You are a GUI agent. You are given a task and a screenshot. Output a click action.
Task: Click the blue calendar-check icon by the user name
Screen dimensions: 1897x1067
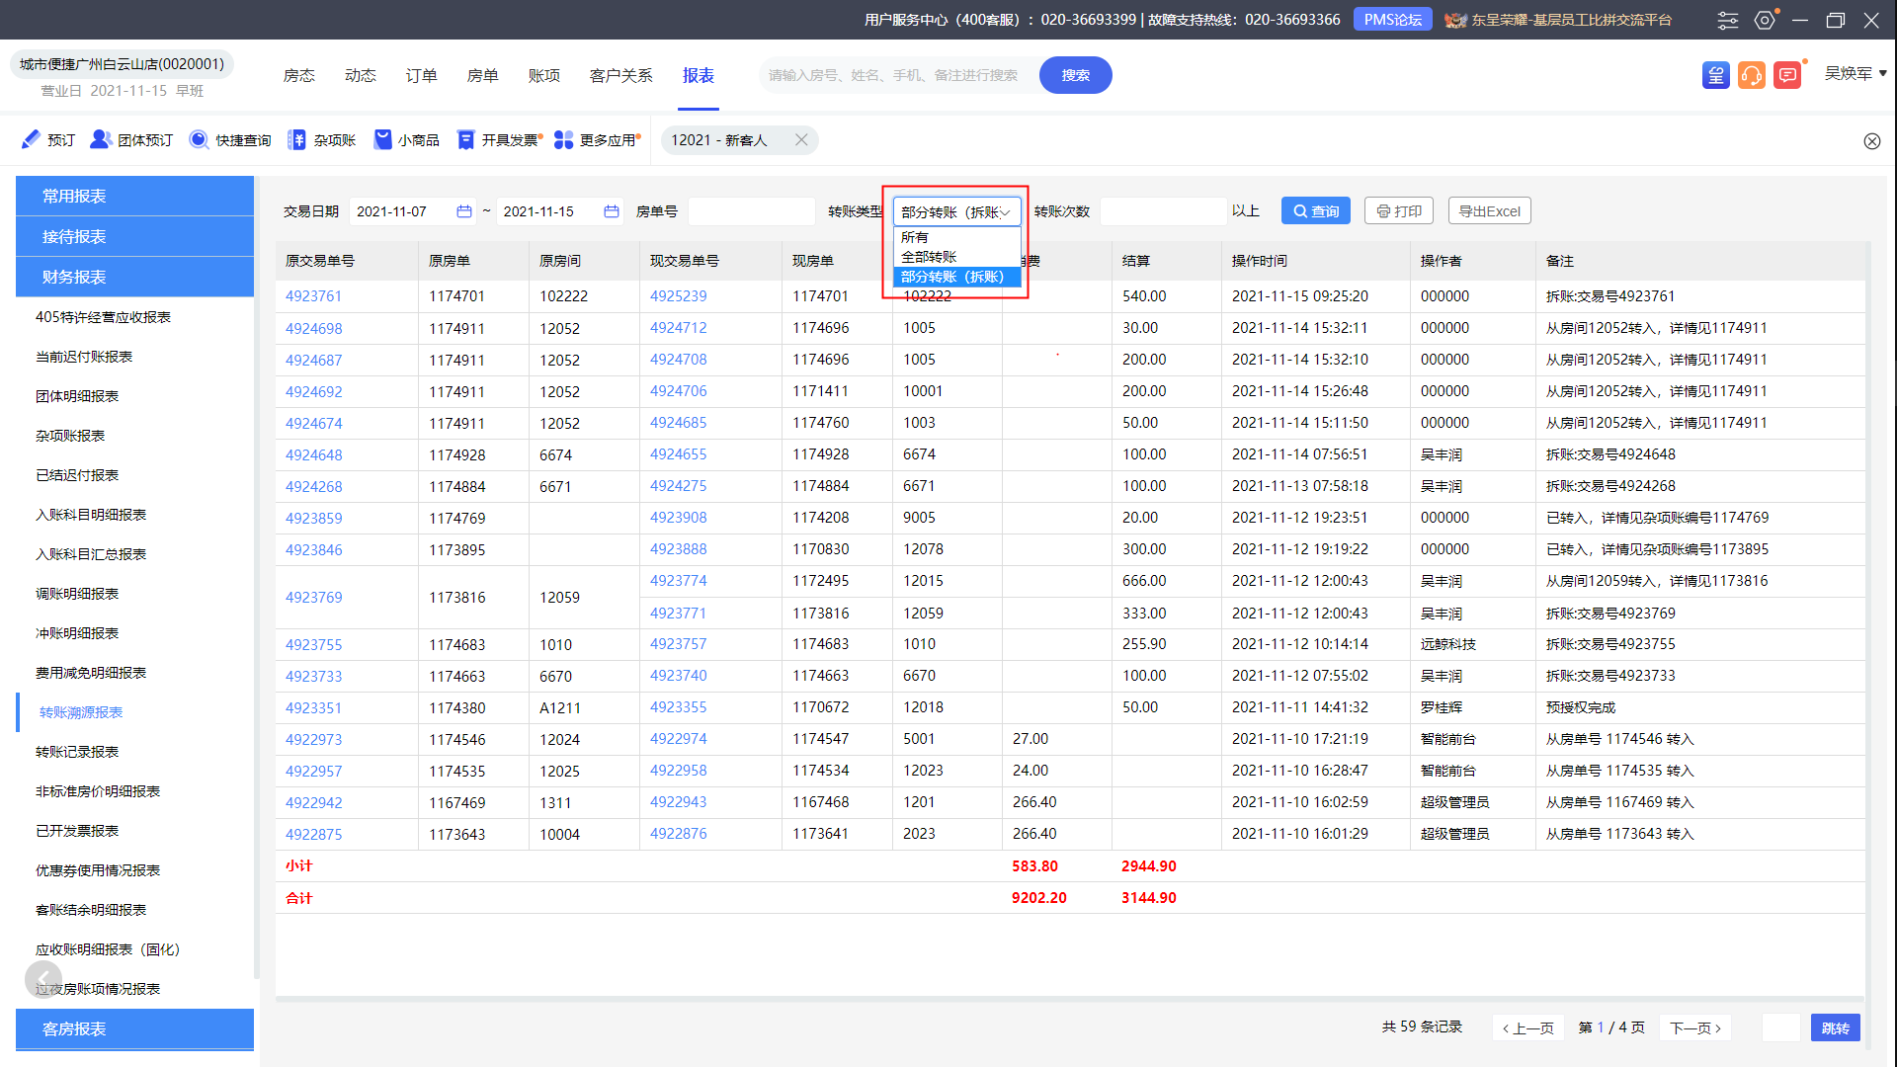tap(1716, 75)
